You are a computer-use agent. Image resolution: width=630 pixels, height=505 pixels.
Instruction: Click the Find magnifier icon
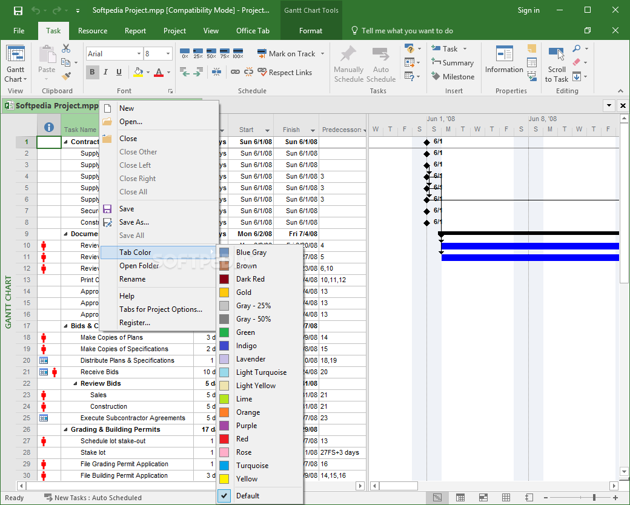pos(577,48)
